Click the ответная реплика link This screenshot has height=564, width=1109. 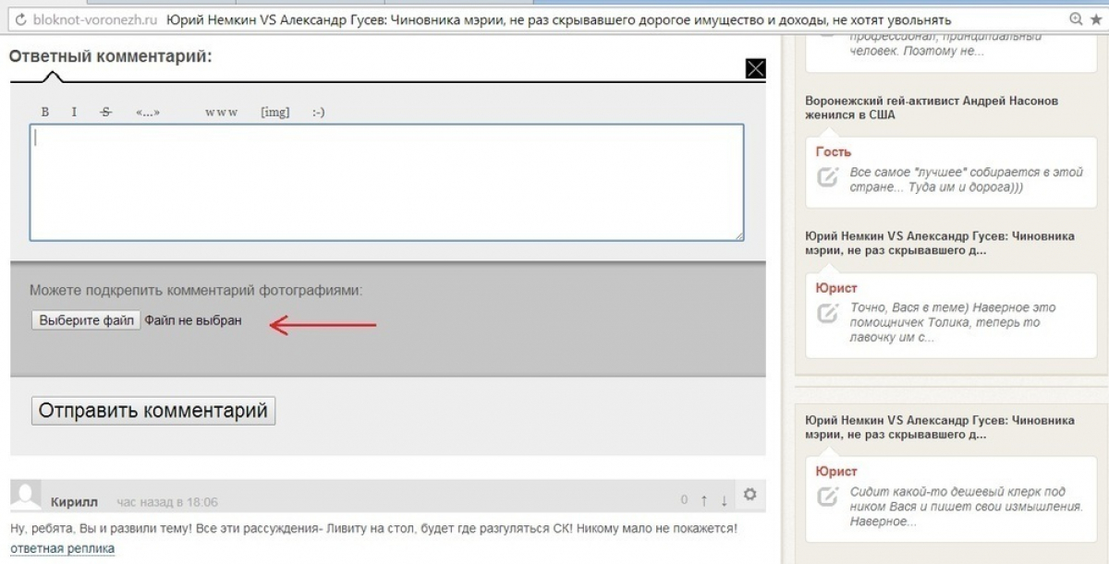pyautogui.click(x=62, y=548)
